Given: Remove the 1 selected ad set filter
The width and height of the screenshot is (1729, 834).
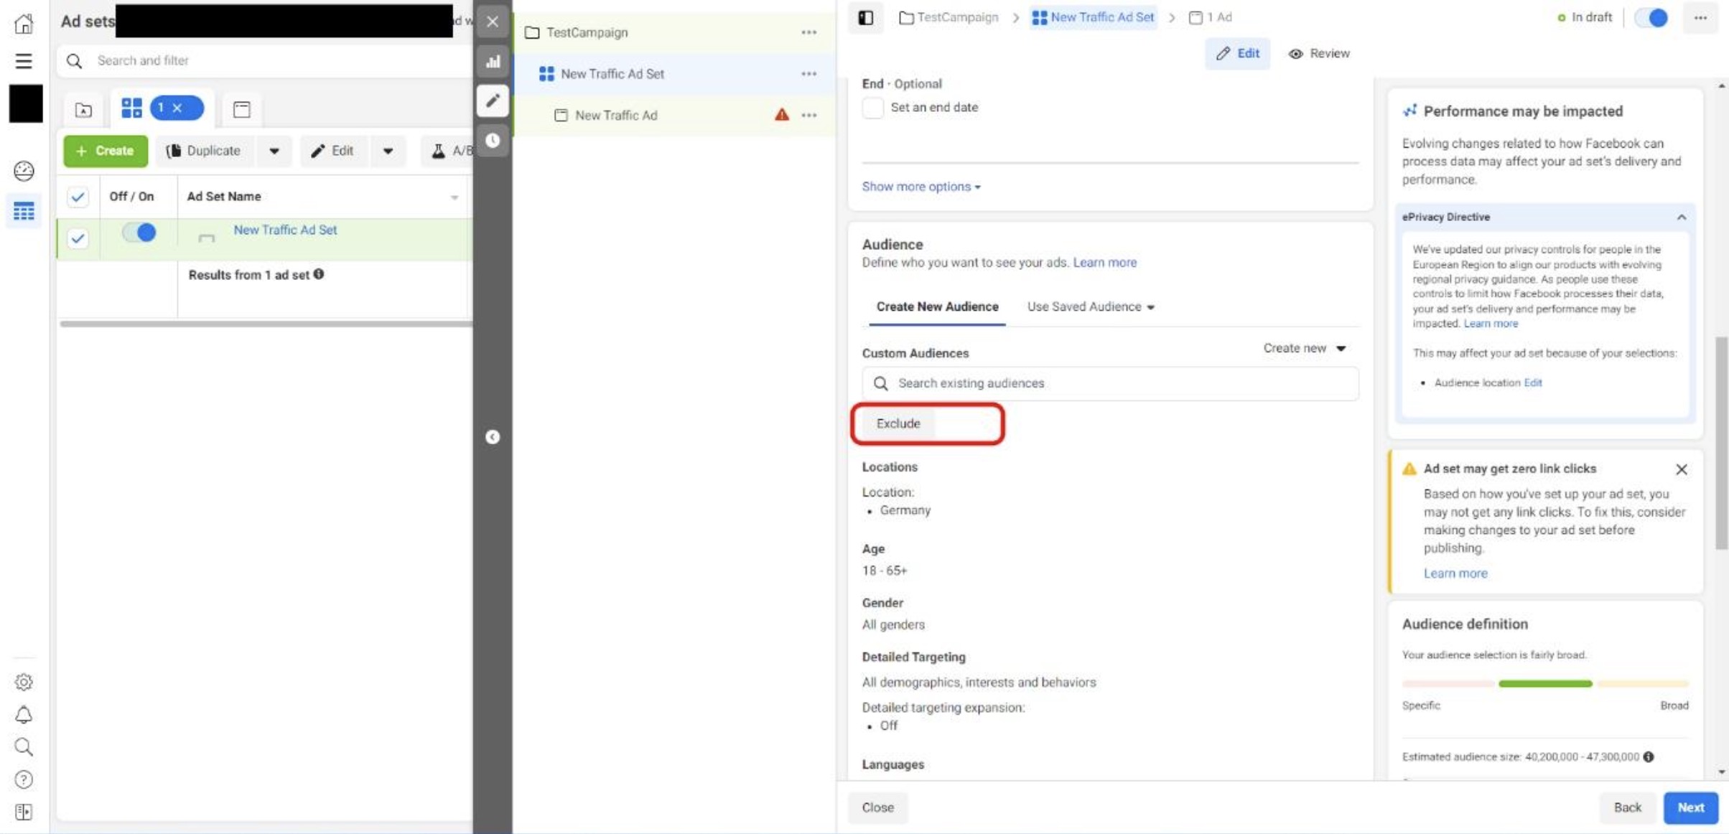Looking at the screenshot, I should pos(177,108).
